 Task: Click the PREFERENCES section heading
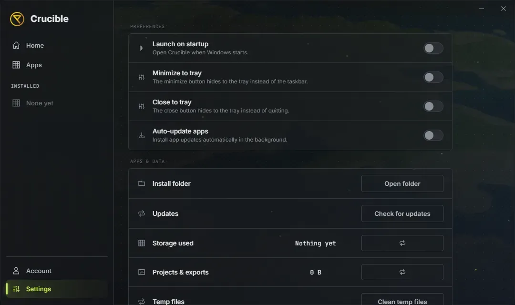[x=147, y=27]
